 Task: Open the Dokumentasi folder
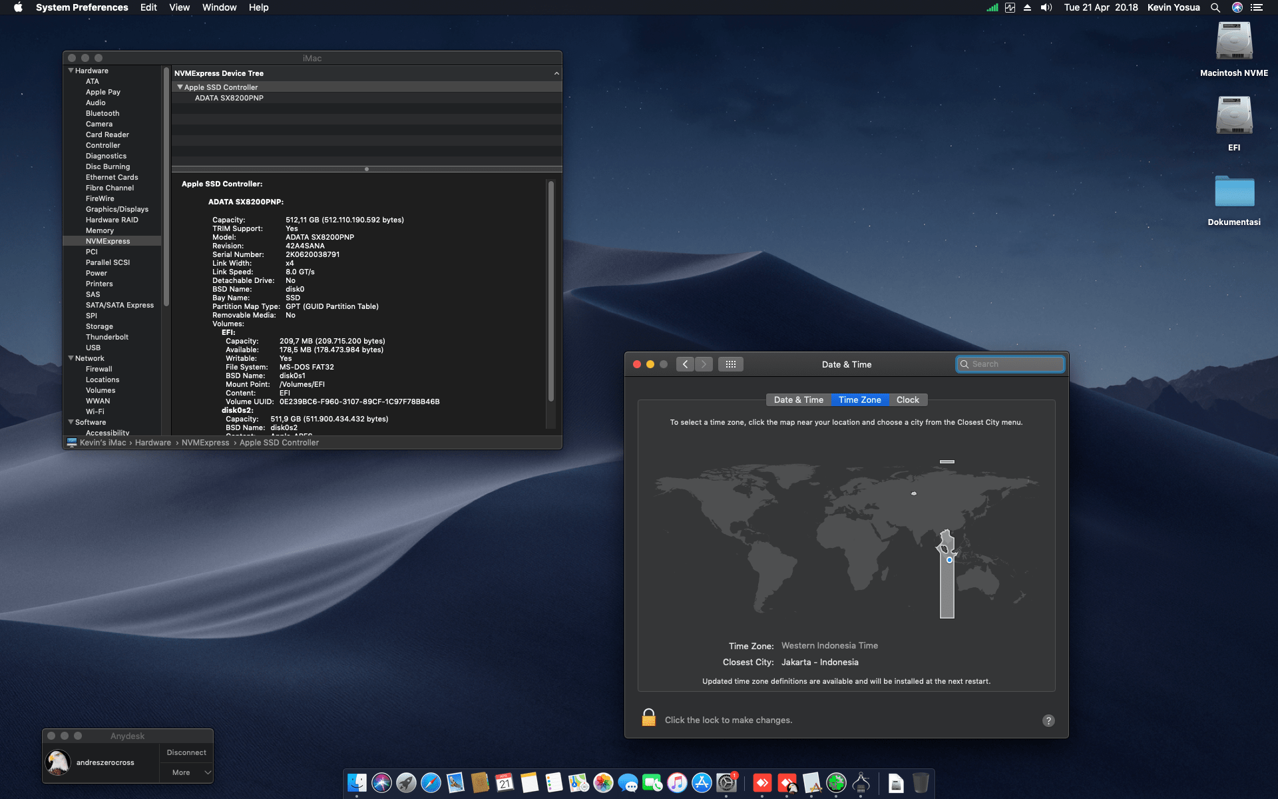[1233, 192]
